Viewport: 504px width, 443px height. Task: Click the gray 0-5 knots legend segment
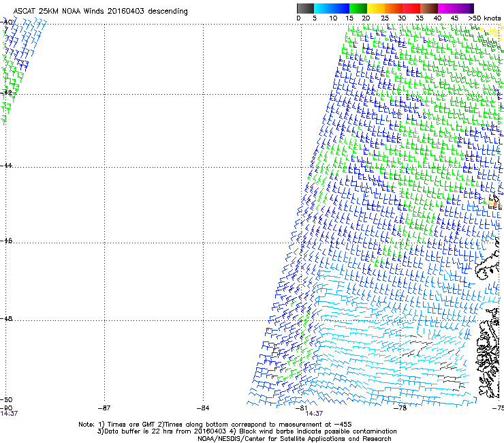(305, 8)
